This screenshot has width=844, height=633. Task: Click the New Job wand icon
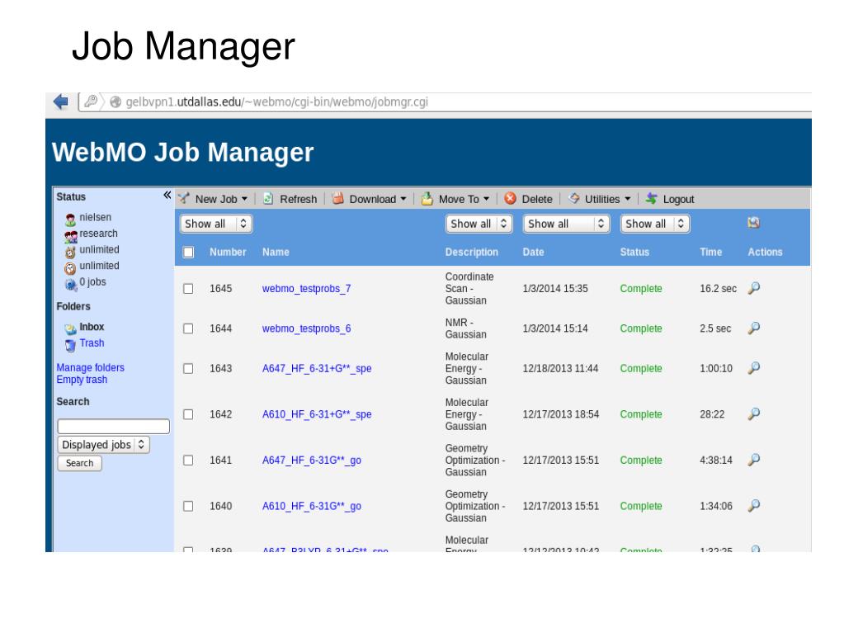click(184, 198)
